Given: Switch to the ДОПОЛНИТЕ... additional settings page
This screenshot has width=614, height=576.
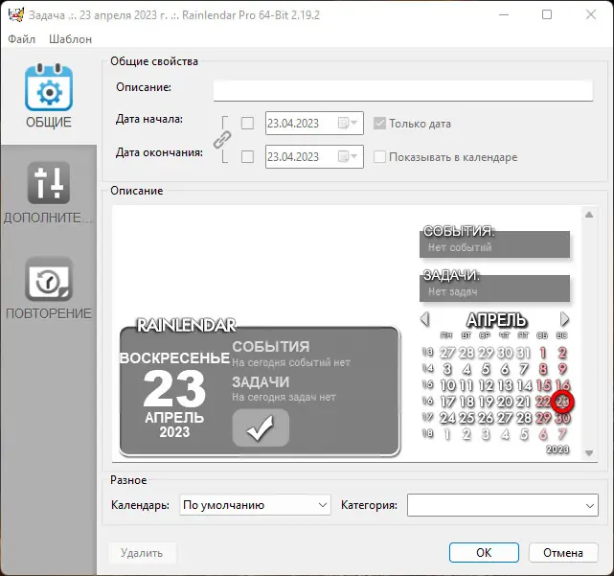Looking at the screenshot, I should point(49,193).
